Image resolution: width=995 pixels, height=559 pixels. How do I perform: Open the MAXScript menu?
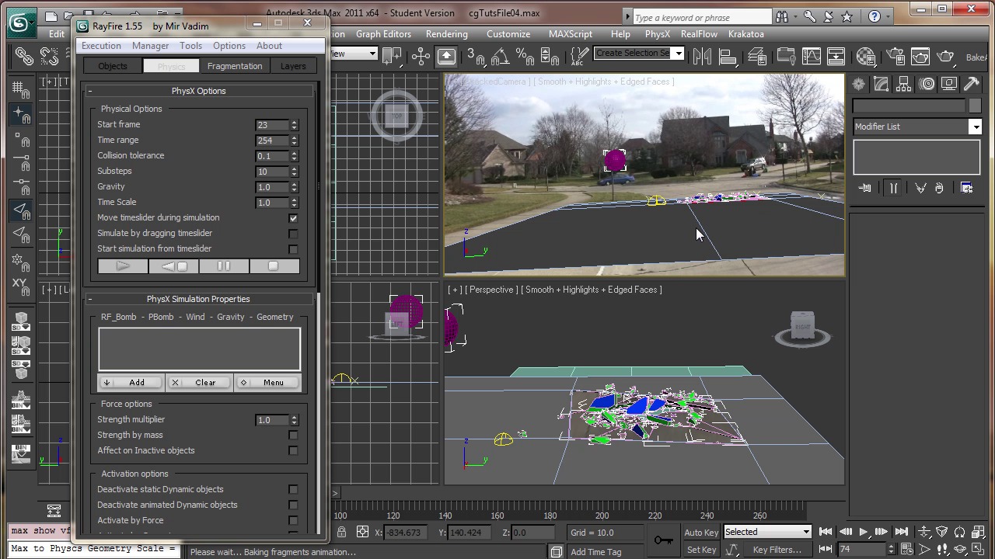[571, 34]
